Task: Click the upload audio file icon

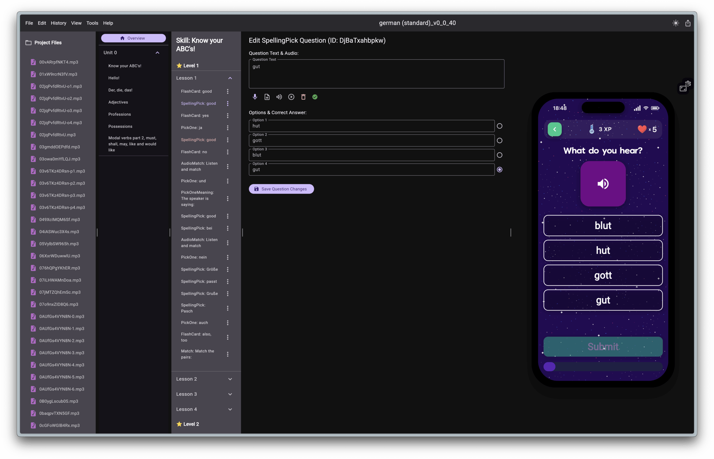Action: [267, 97]
